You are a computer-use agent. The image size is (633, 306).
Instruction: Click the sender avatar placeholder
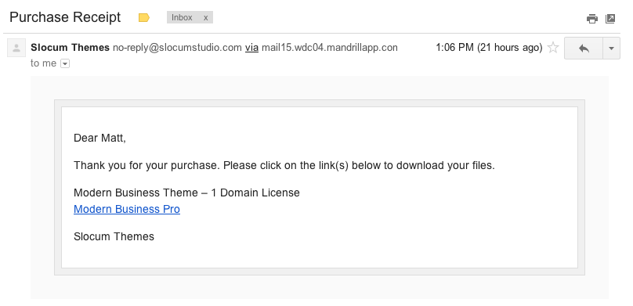(x=16, y=48)
